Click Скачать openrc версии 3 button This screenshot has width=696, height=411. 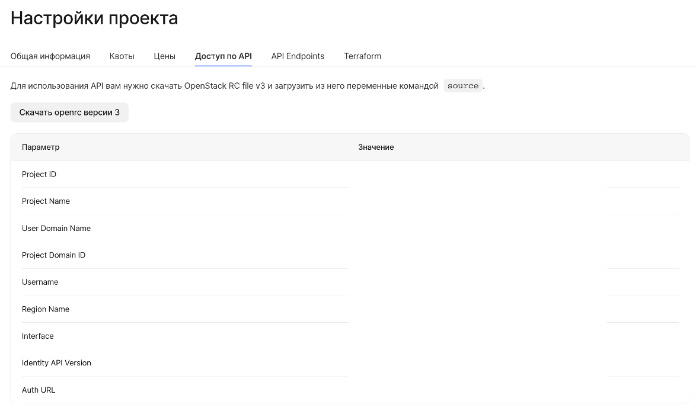[69, 112]
